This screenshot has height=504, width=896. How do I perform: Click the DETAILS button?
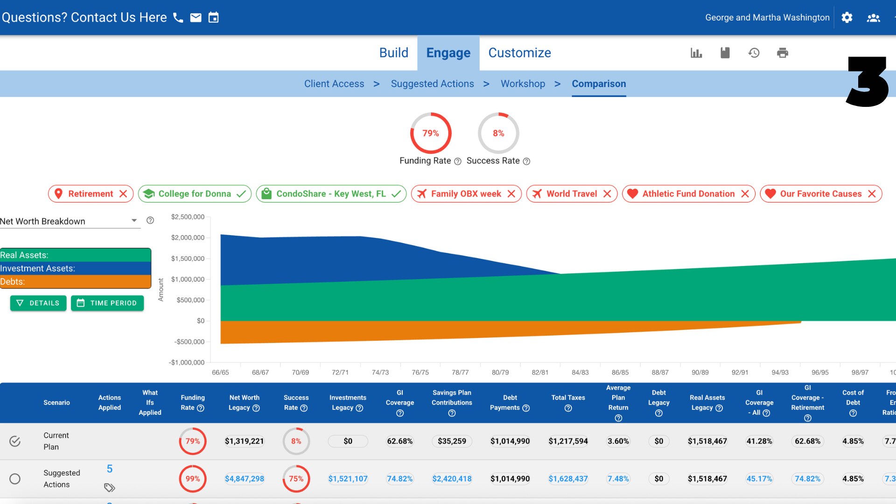[x=38, y=303]
